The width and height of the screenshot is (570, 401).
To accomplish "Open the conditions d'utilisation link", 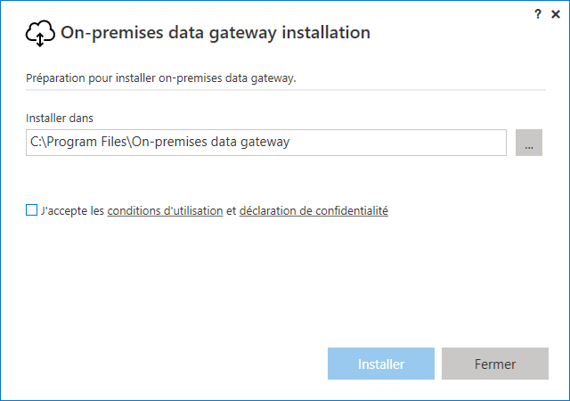I will [x=165, y=210].
